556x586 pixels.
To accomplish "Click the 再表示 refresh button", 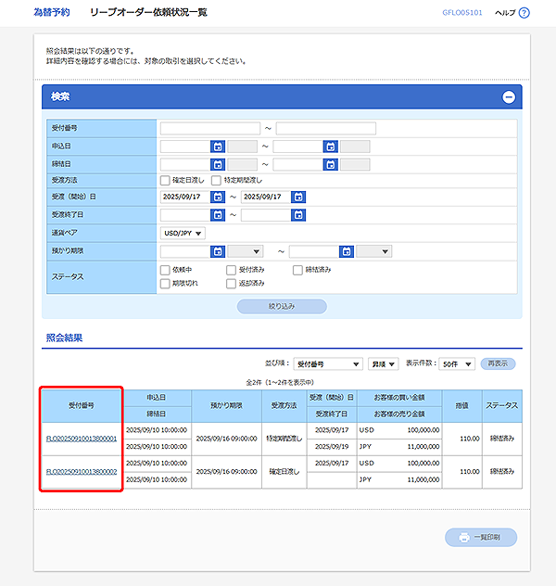I will click(498, 363).
